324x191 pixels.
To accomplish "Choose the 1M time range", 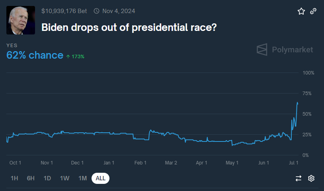I will point(82,178).
